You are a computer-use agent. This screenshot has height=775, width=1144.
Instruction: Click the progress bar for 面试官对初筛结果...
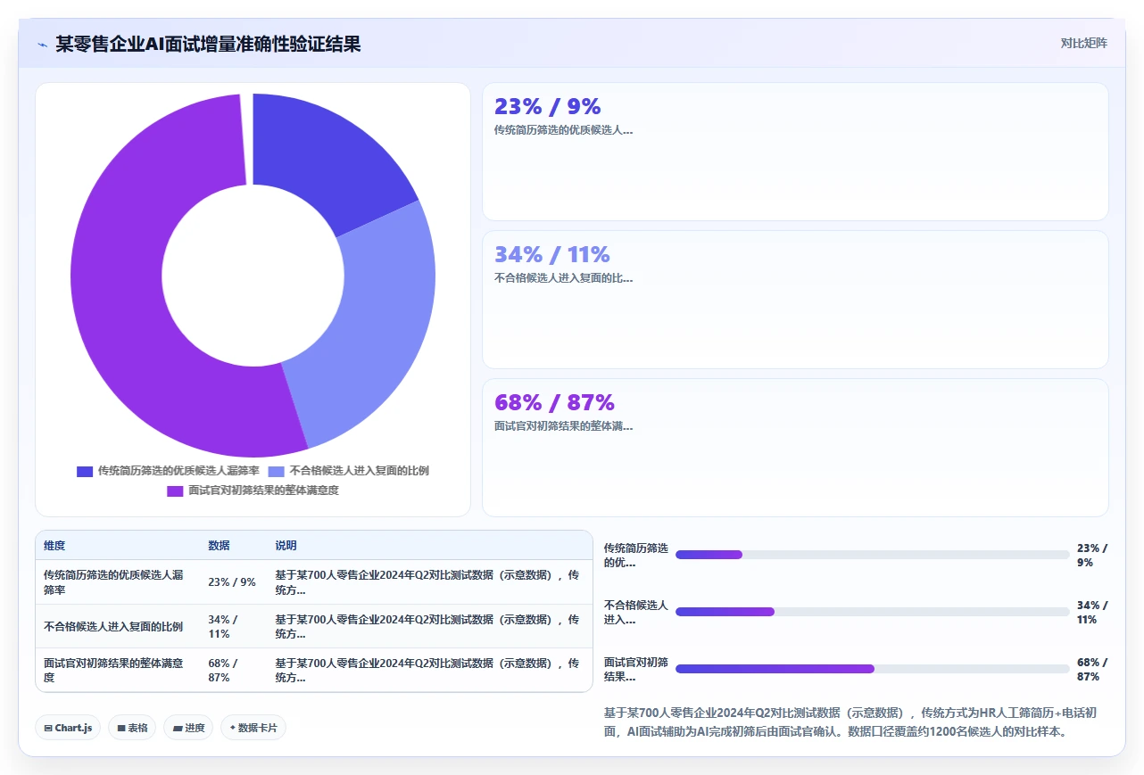(x=872, y=669)
